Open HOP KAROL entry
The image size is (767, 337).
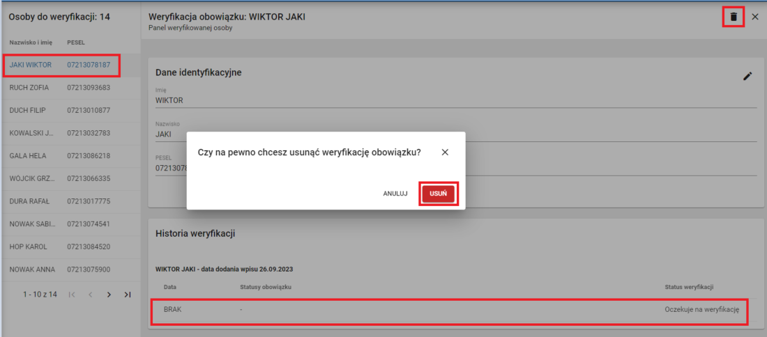(x=60, y=246)
